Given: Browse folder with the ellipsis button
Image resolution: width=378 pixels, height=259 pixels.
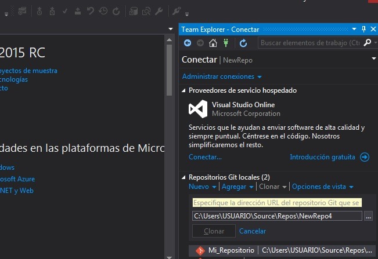Looking at the screenshot, I should click(368, 216).
